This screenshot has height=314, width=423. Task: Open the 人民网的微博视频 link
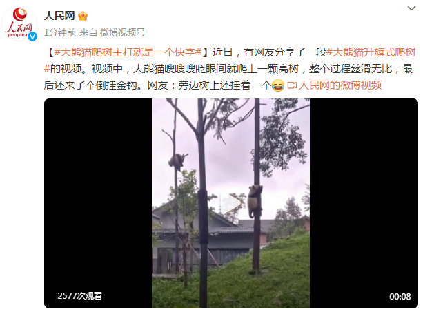coord(340,85)
